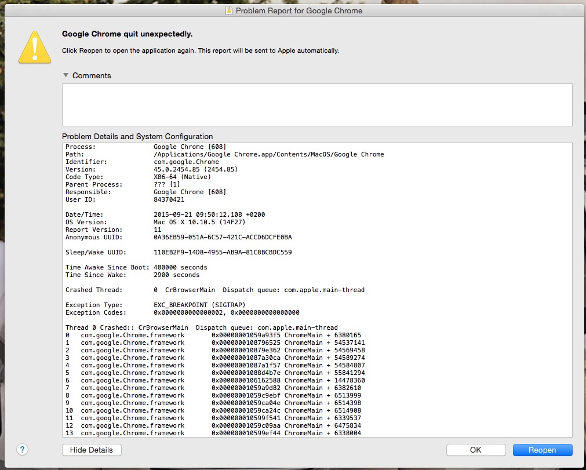The image size is (586, 470).
Task: Reopen Google Chrome with the Reopen button
Action: click(x=542, y=450)
